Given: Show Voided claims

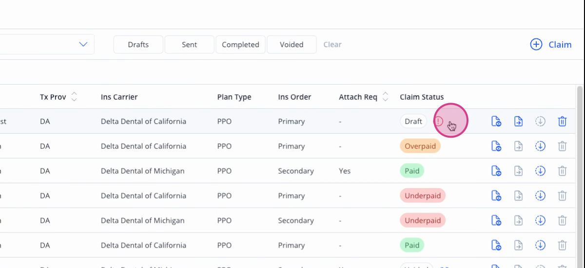Looking at the screenshot, I should point(292,44).
